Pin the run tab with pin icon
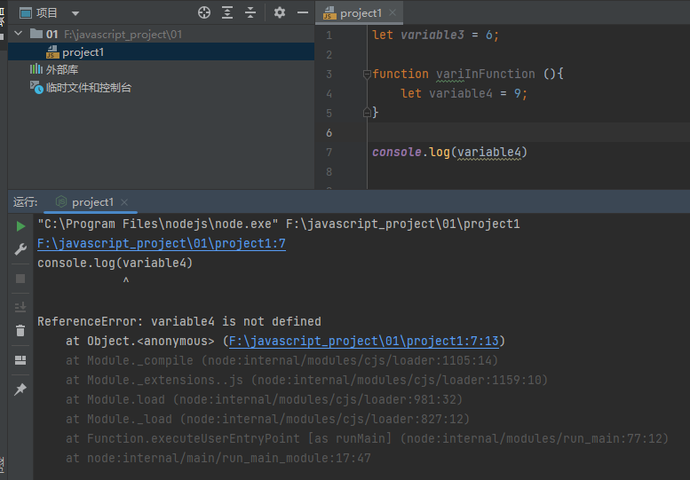This screenshot has width=690, height=480. pos(20,389)
